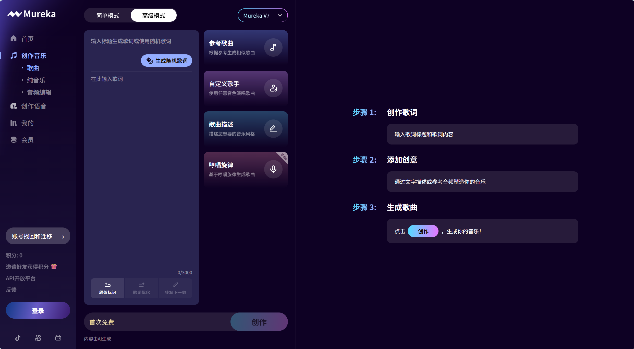Viewport: 634px width, 349px height.
Task: Click the pencil icon on 歌曲描述 card
Action: tap(273, 129)
